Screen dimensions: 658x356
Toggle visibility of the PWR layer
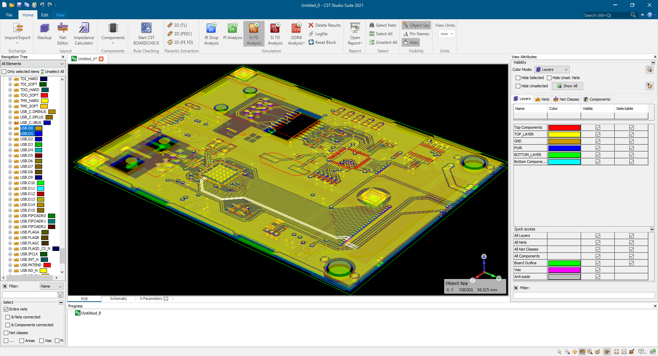[598, 148]
